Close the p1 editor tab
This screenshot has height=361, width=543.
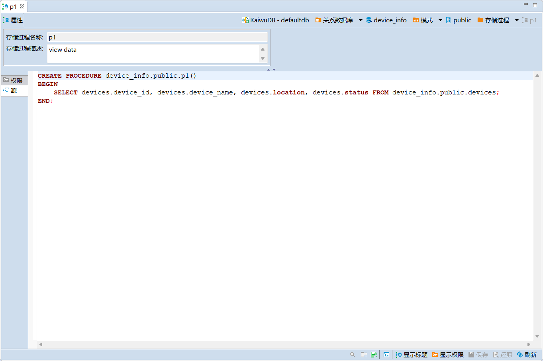(22, 6)
